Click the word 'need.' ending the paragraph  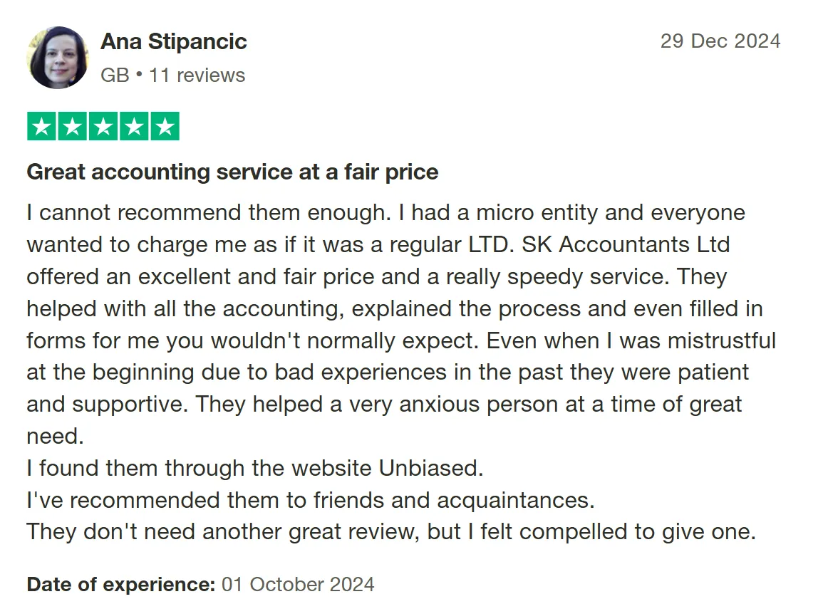tap(55, 436)
